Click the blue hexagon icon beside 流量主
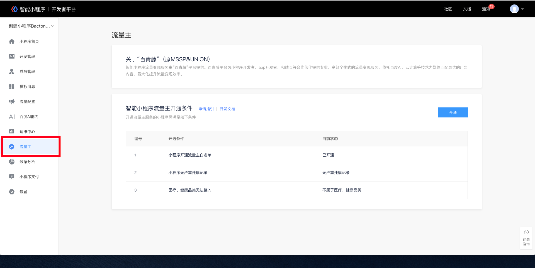Image resolution: width=535 pixels, height=268 pixels. coord(12,147)
